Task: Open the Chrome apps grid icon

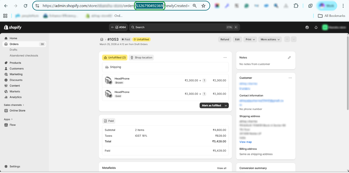Action: (x=5, y=16)
